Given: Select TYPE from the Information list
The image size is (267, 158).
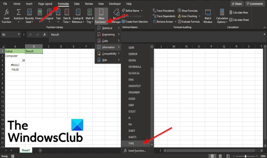Looking at the screenshot, I should click(136, 144).
